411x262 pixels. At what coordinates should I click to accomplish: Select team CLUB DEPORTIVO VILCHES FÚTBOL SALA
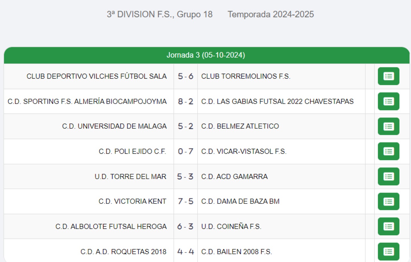[96, 76]
